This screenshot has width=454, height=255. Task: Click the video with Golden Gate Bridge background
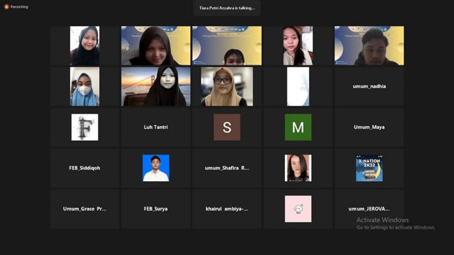tap(156, 86)
